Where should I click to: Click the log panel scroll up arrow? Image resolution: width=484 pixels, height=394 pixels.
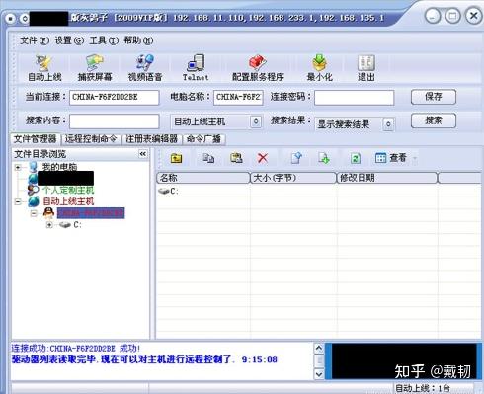pos(319,349)
